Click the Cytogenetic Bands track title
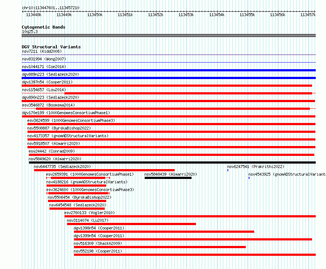The width and height of the screenshot is (326, 269). tap(44, 27)
